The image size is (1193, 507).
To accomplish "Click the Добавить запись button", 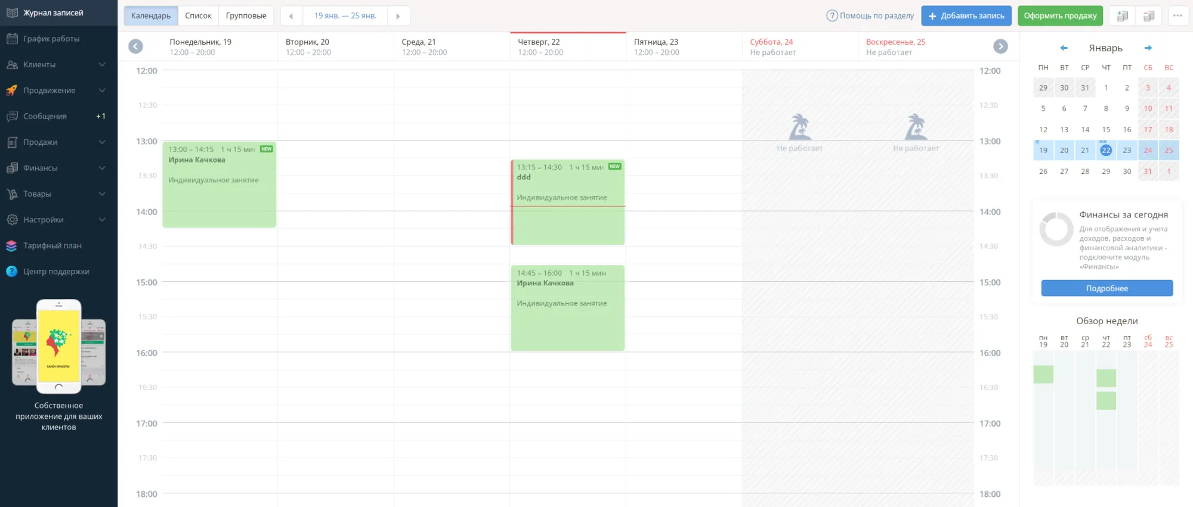I will (966, 16).
